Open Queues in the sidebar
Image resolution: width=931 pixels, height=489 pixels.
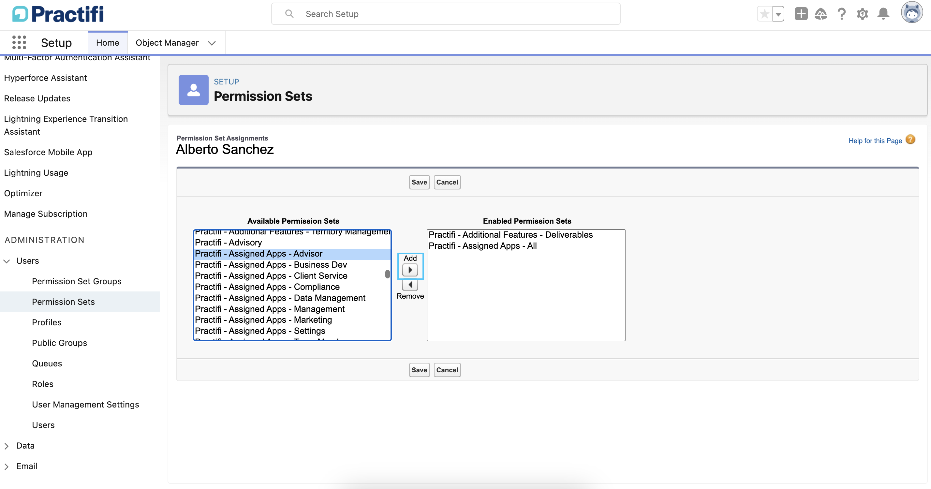[x=47, y=363]
